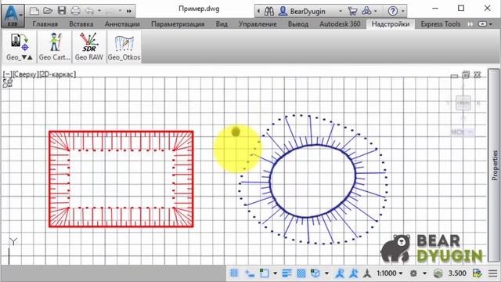The width and height of the screenshot is (501, 282).
Task: Close the drawing viewport window
Action: point(477,75)
